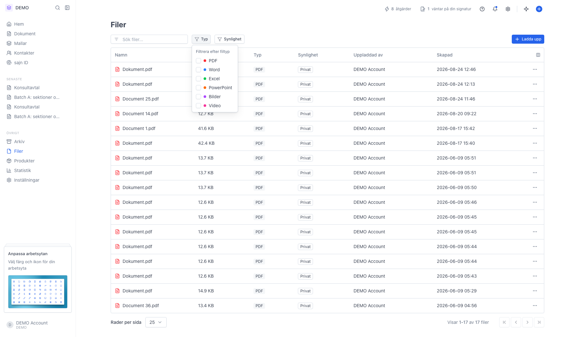Click the sparkle AI assistant icon
Image resolution: width=579 pixels, height=337 pixels.
click(526, 9)
